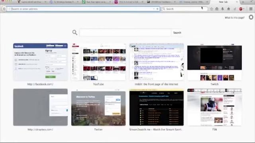Click the 'Twitter' tile label
255x143 pixels.
tap(98, 129)
